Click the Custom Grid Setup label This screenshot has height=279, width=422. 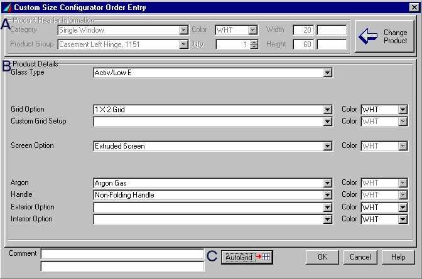point(38,121)
